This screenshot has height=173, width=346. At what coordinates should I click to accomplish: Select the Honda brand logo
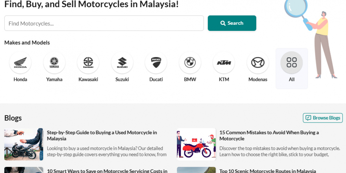point(20,63)
